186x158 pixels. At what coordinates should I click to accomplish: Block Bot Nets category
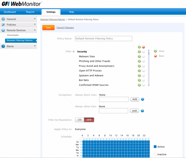[143, 80]
